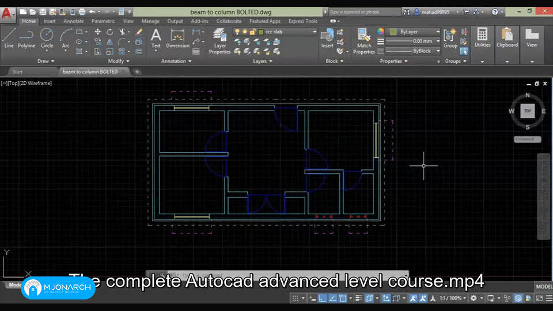Activate the Offset tool
Image resolution: width=553 pixels, height=311 pixels.
coord(139,51)
